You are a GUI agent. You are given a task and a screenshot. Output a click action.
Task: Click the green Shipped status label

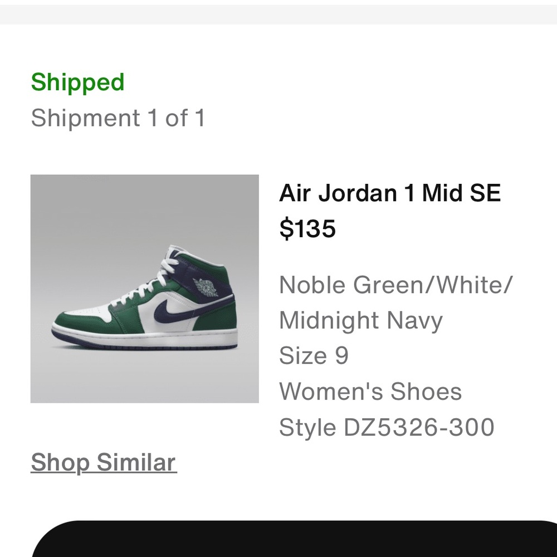tap(78, 83)
